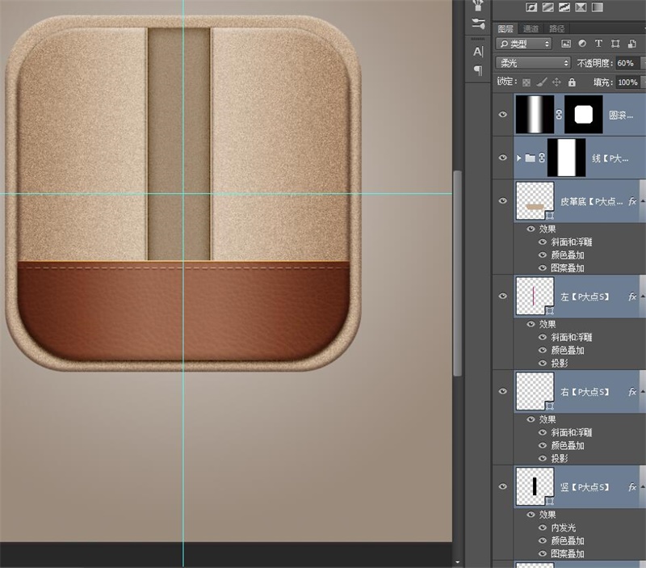Image resolution: width=646 pixels, height=568 pixels.
Task: Select the gradient fill layer thumbnail
Action: (x=535, y=115)
